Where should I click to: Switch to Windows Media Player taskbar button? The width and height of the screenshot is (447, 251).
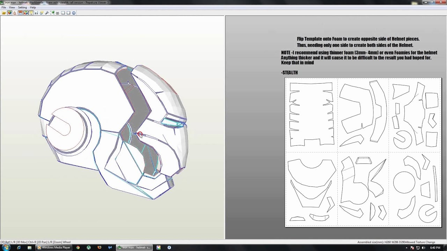coord(54,248)
